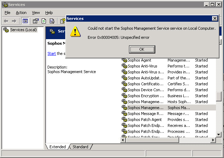The image size is (224, 158).
Task: Click the Business L... description cell
Action: pos(178,96)
